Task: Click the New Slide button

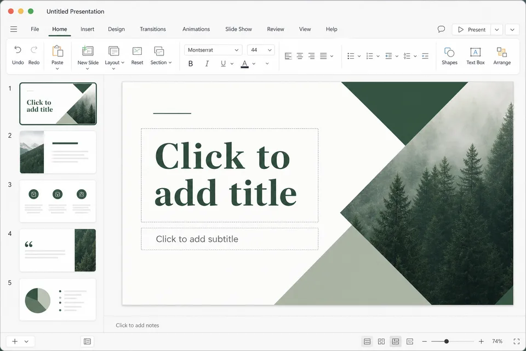Action: (x=88, y=58)
